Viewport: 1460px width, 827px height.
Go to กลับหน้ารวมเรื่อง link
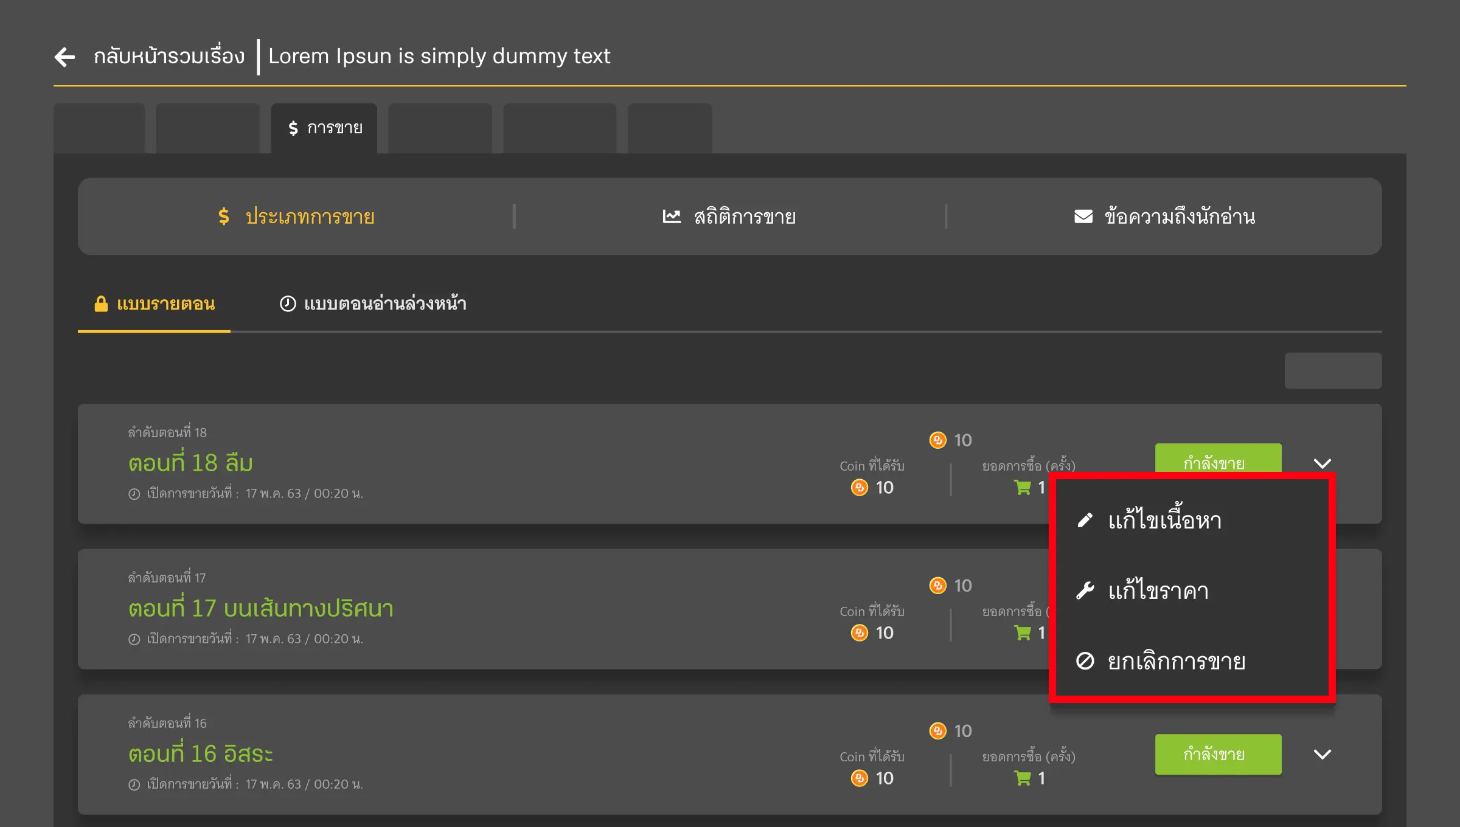point(169,57)
